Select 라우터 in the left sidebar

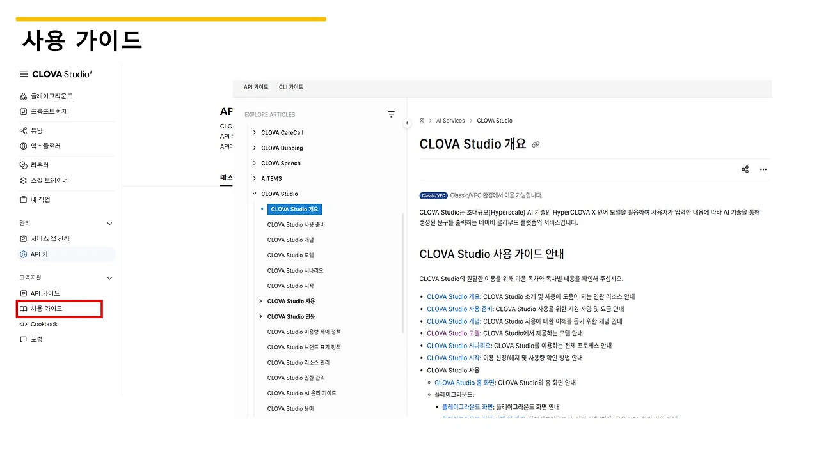point(34,165)
